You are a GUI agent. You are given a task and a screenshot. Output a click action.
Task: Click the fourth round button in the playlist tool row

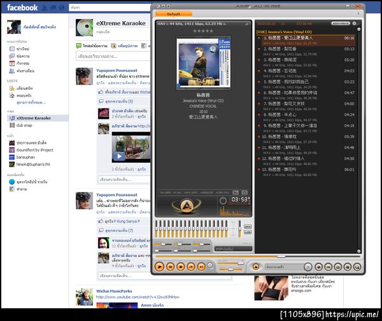(348, 267)
